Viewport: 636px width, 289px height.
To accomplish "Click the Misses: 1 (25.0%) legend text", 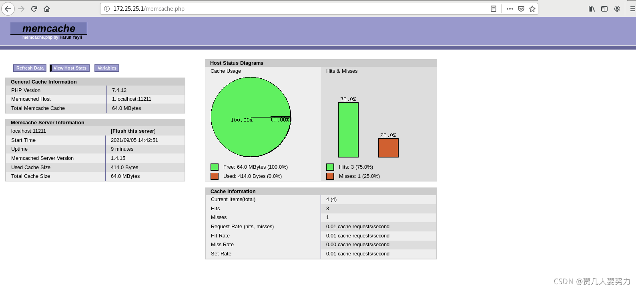I will 359,176.
